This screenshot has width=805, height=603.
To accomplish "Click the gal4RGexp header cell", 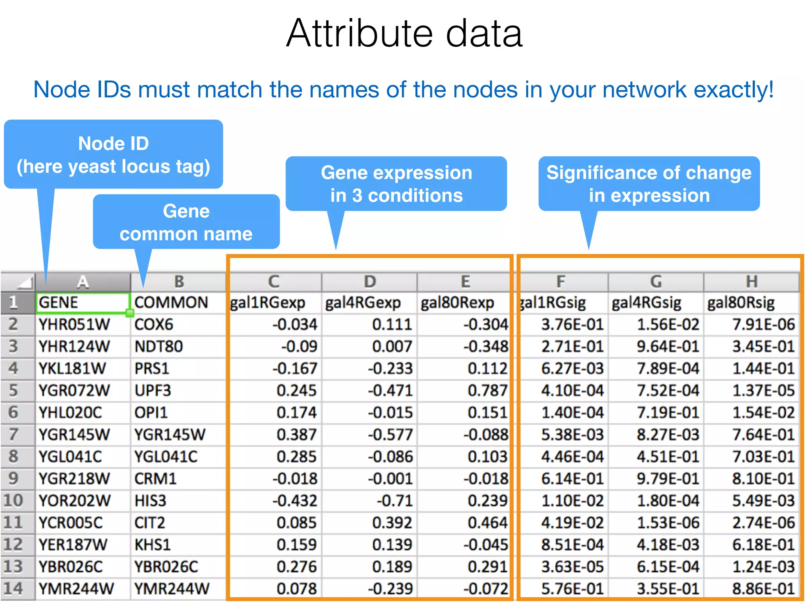I will [369, 303].
